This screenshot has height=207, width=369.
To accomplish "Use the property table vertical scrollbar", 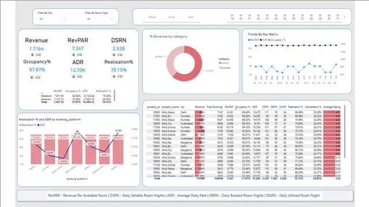I will pyautogui.click(x=345, y=132).
